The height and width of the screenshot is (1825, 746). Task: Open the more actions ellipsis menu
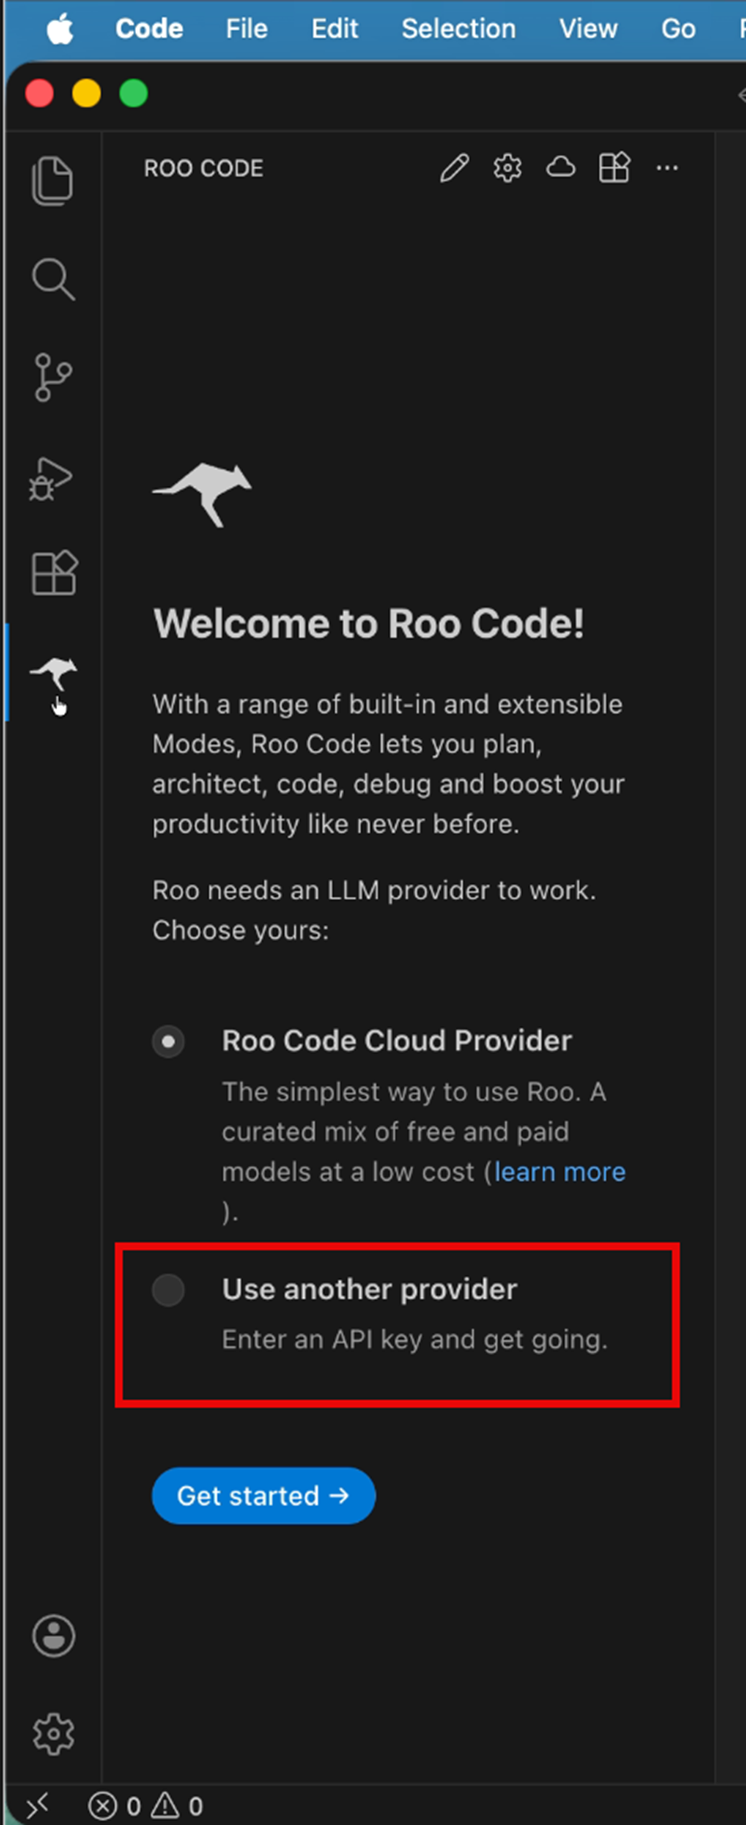click(666, 169)
